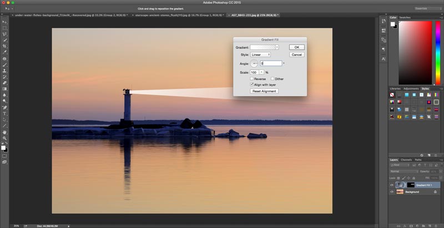444x228 pixels.
Task: Select the Pen tool
Action: [4, 108]
